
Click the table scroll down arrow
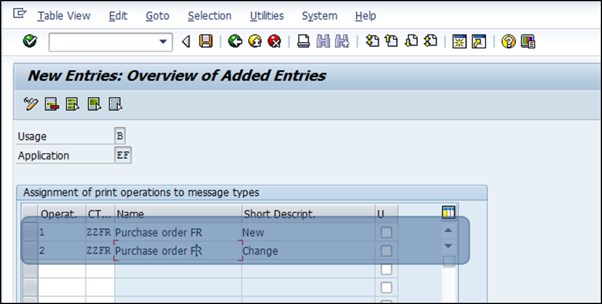(448, 245)
